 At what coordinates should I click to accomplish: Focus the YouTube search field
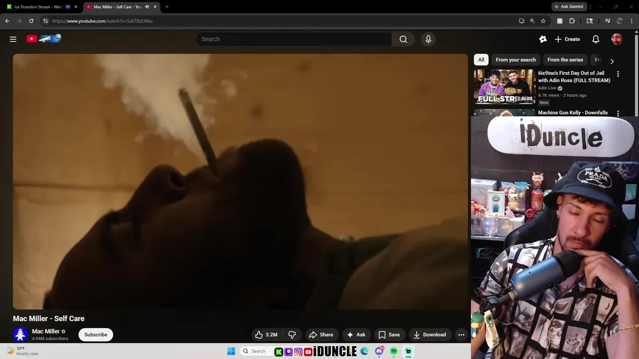click(294, 39)
